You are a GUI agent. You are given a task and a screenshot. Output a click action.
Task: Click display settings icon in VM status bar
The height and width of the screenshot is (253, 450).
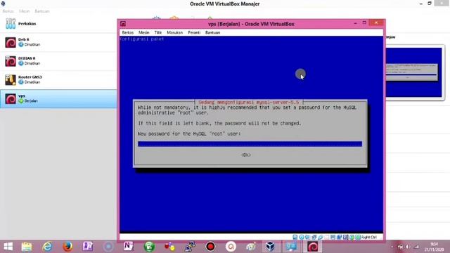(x=333, y=238)
